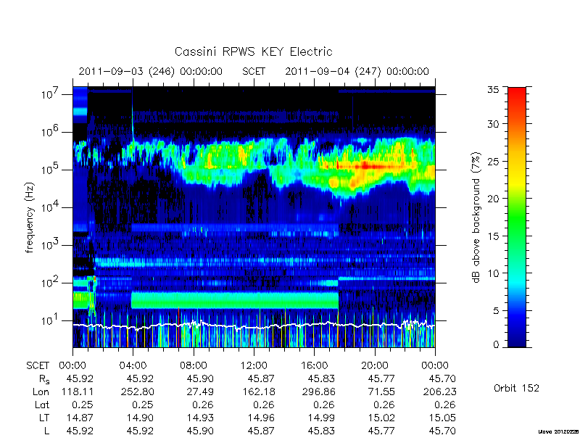Click the LT value 14.99
This screenshot has height=435, width=580.
coord(321,418)
